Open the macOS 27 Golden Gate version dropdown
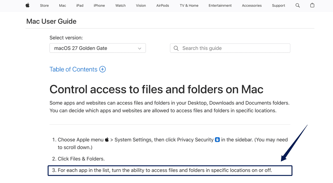Viewport: 333px width, 183px height. [x=98, y=48]
